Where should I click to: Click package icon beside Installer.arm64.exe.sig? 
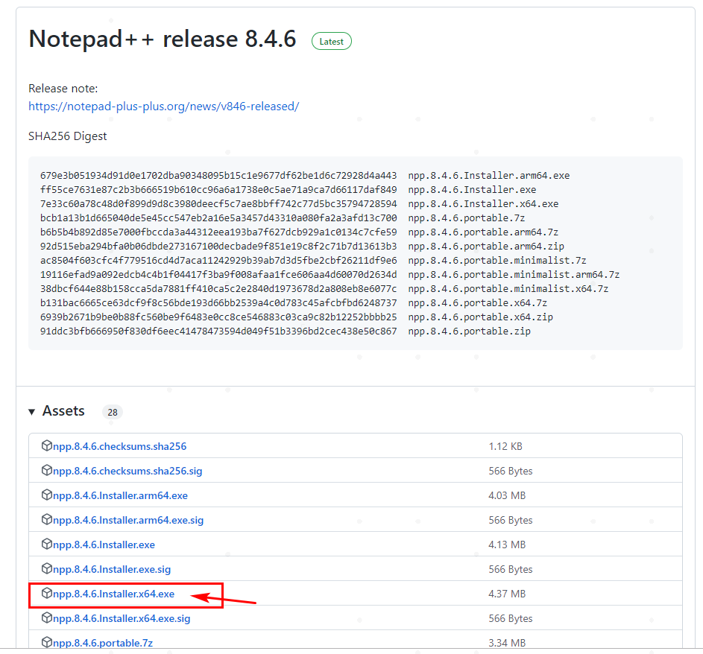click(47, 520)
